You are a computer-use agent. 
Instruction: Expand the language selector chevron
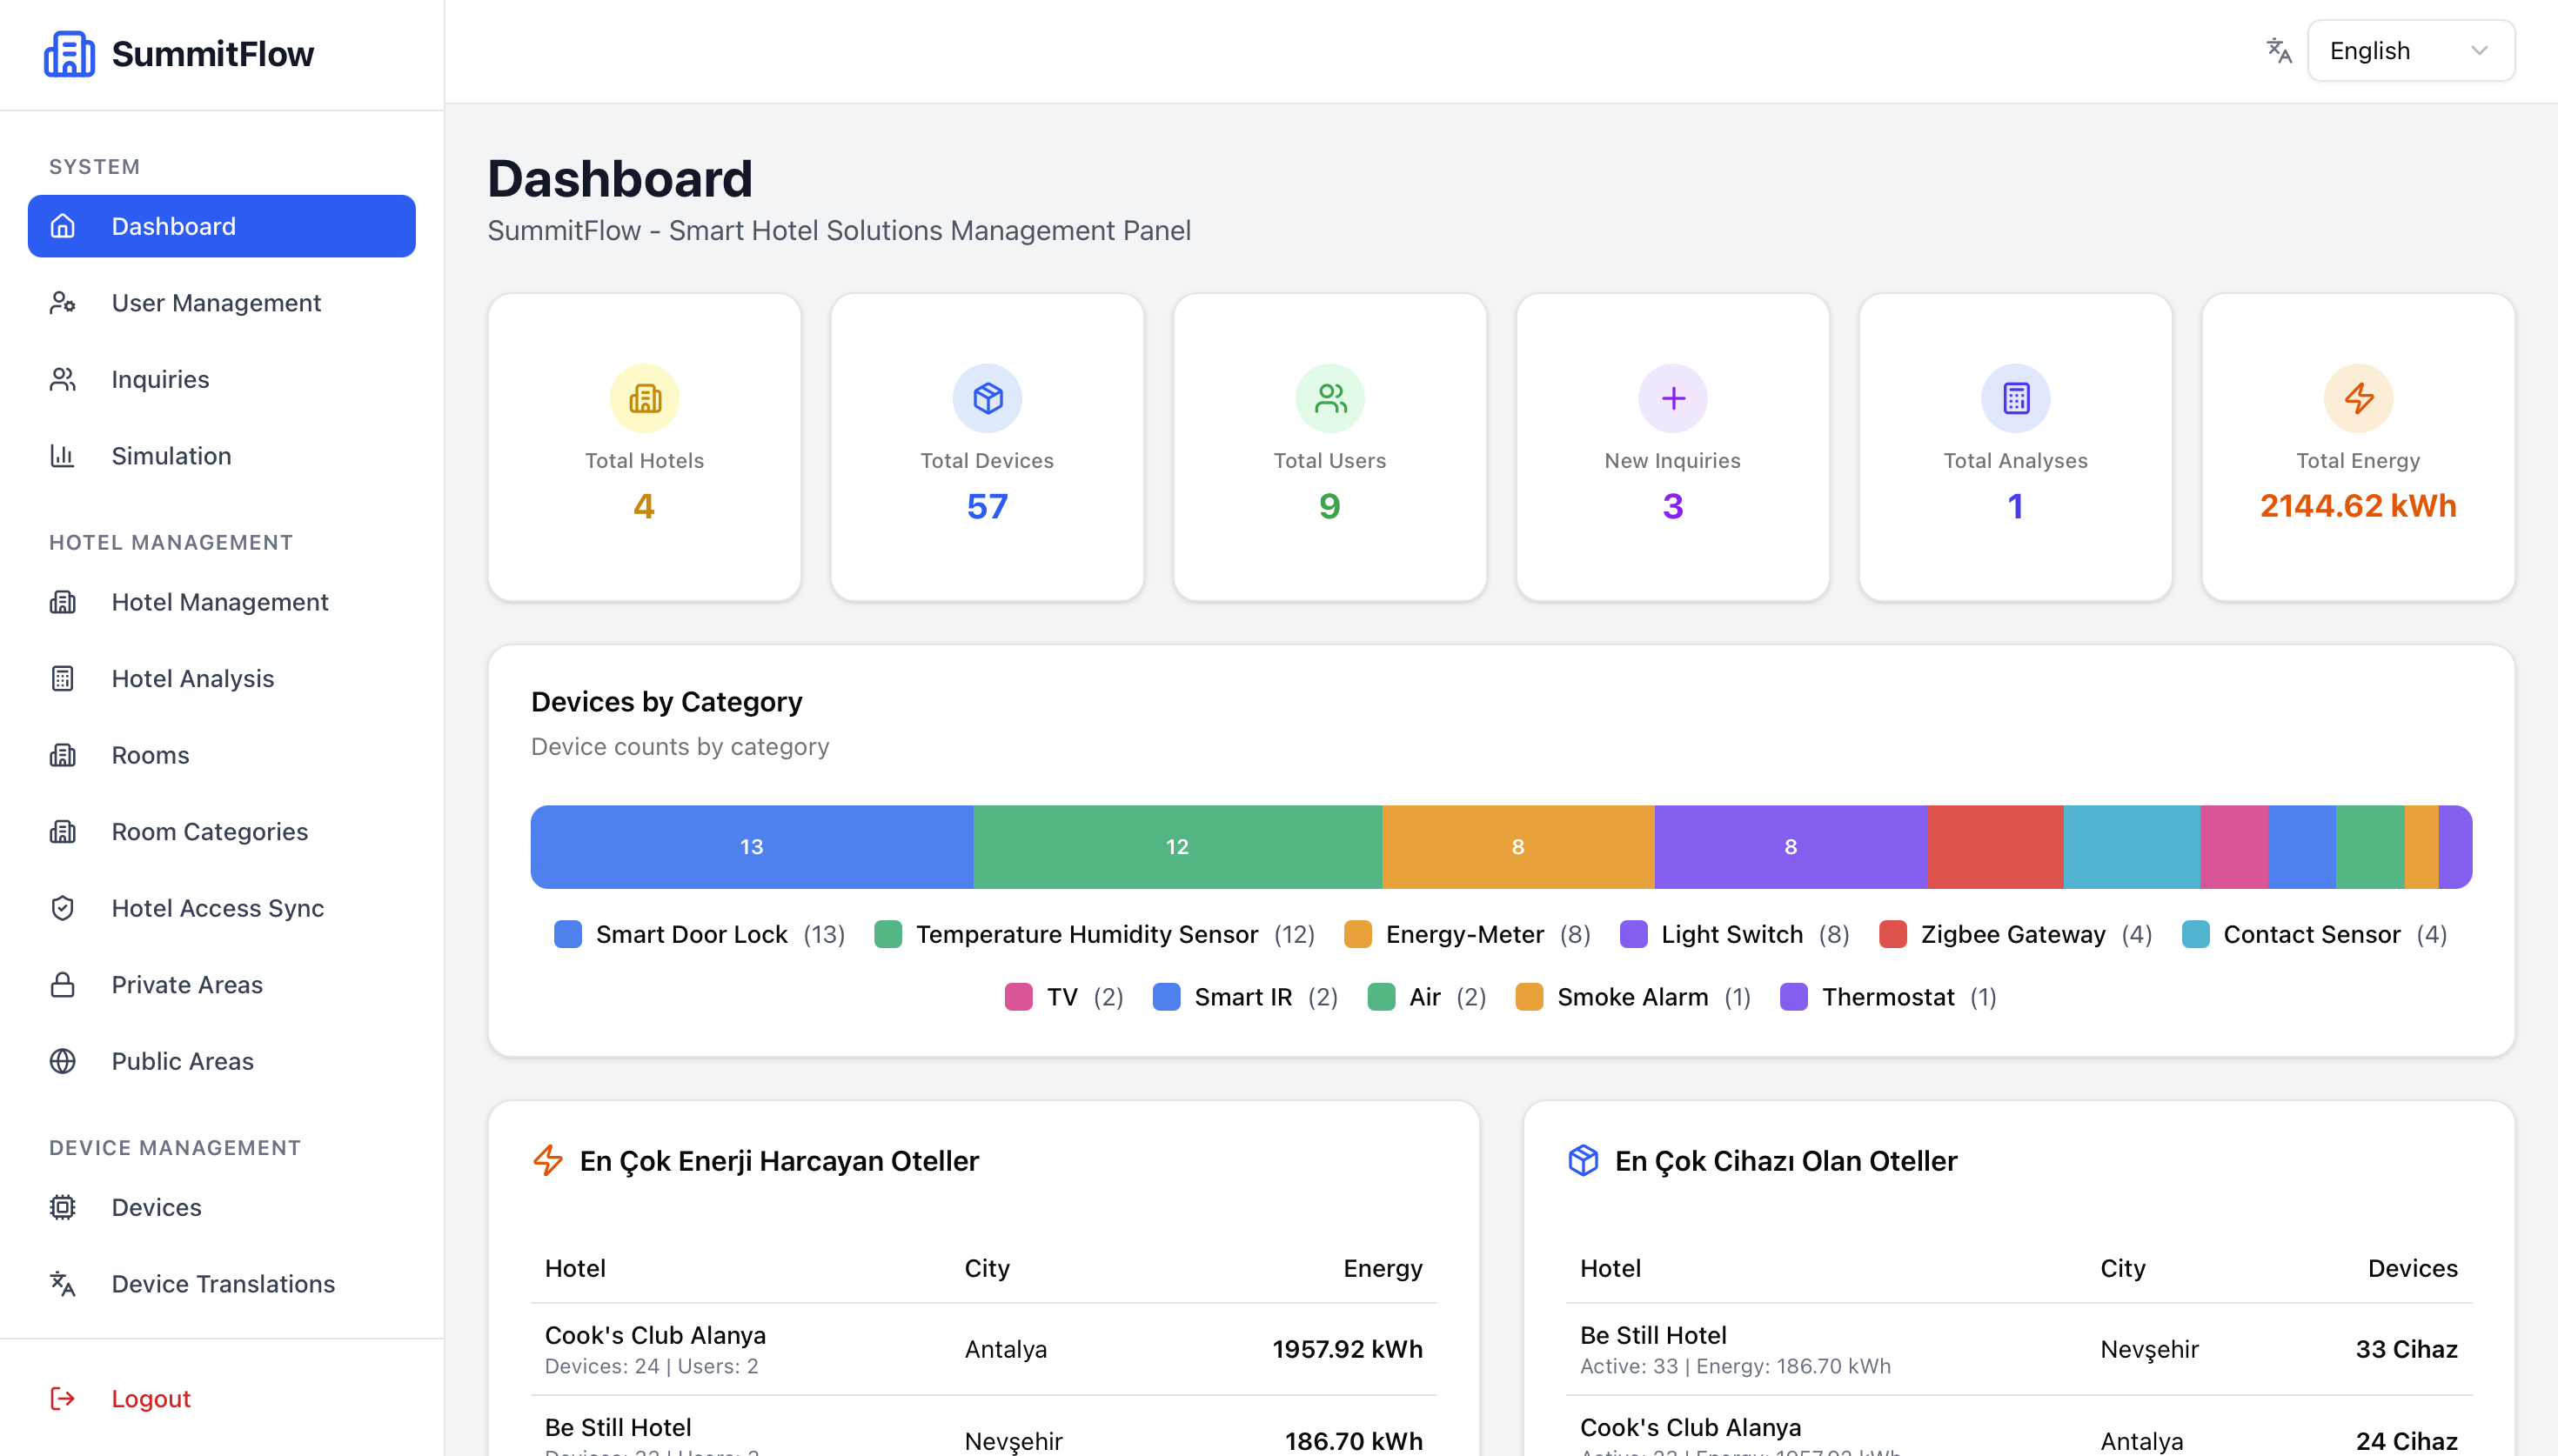click(x=2479, y=50)
